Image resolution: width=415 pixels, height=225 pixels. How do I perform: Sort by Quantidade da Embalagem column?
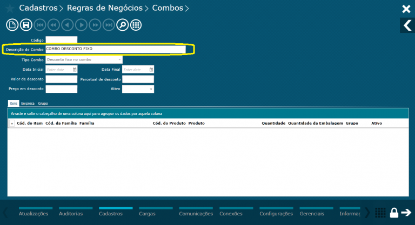tap(316, 123)
